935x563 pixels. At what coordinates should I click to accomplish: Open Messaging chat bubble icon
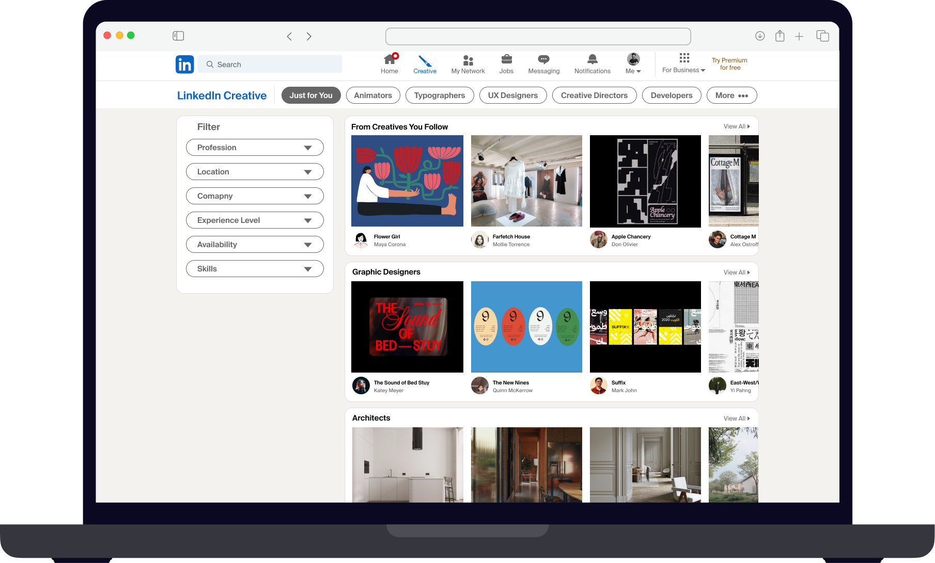[x=543, y=59]
